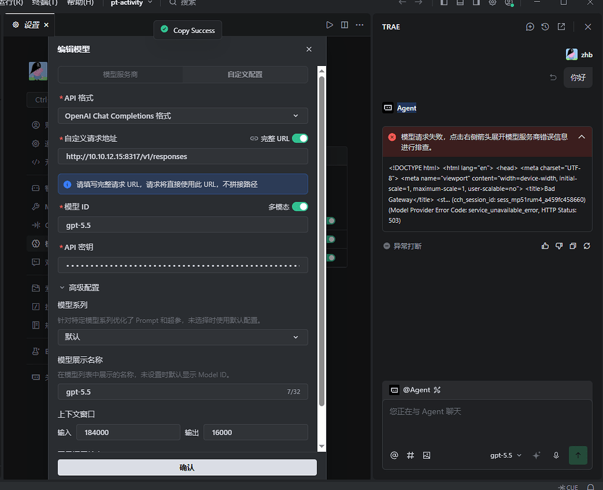Click the 自定义请求地址 URL field
The height and width of the screenshot is (490, 603).
tap(183, 157)
